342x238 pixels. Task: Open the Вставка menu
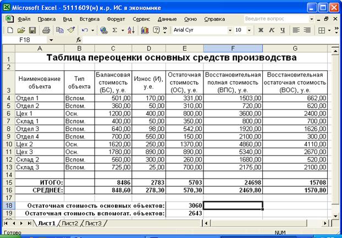90,19
